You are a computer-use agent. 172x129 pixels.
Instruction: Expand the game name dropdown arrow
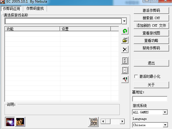coord(124,21)
